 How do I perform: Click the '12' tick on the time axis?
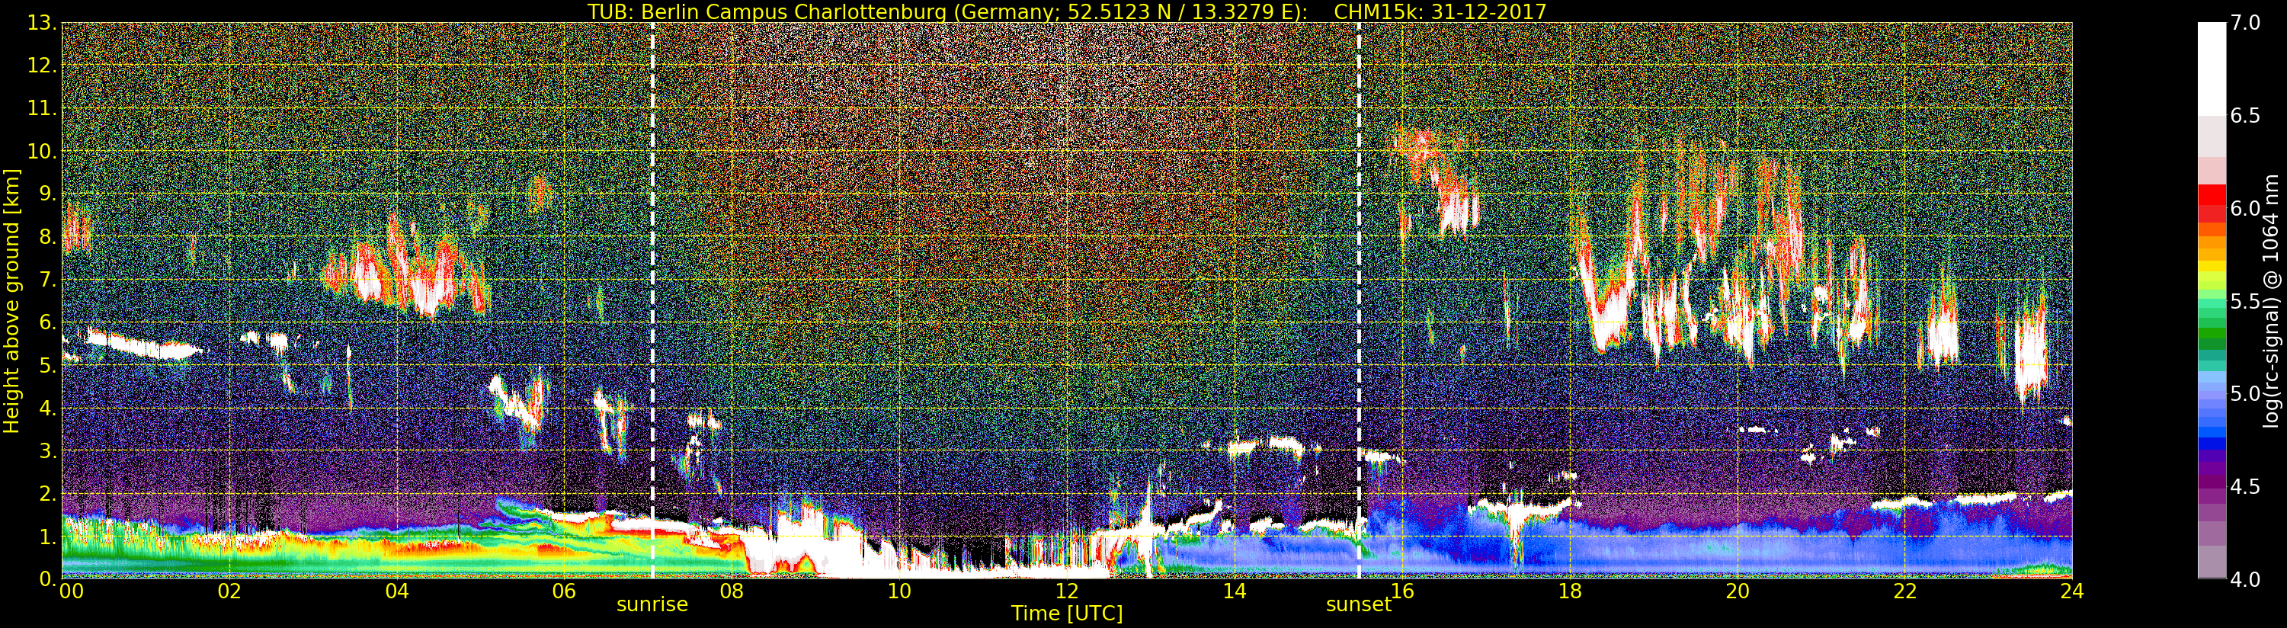pyautogui.click(x=1066, y=591)
